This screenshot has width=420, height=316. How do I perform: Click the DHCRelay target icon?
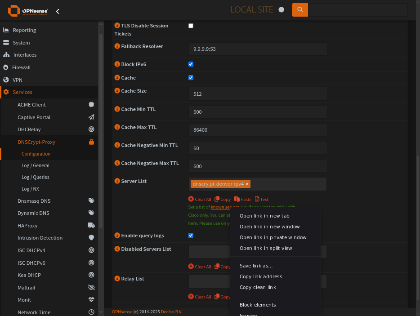(91, 129)
